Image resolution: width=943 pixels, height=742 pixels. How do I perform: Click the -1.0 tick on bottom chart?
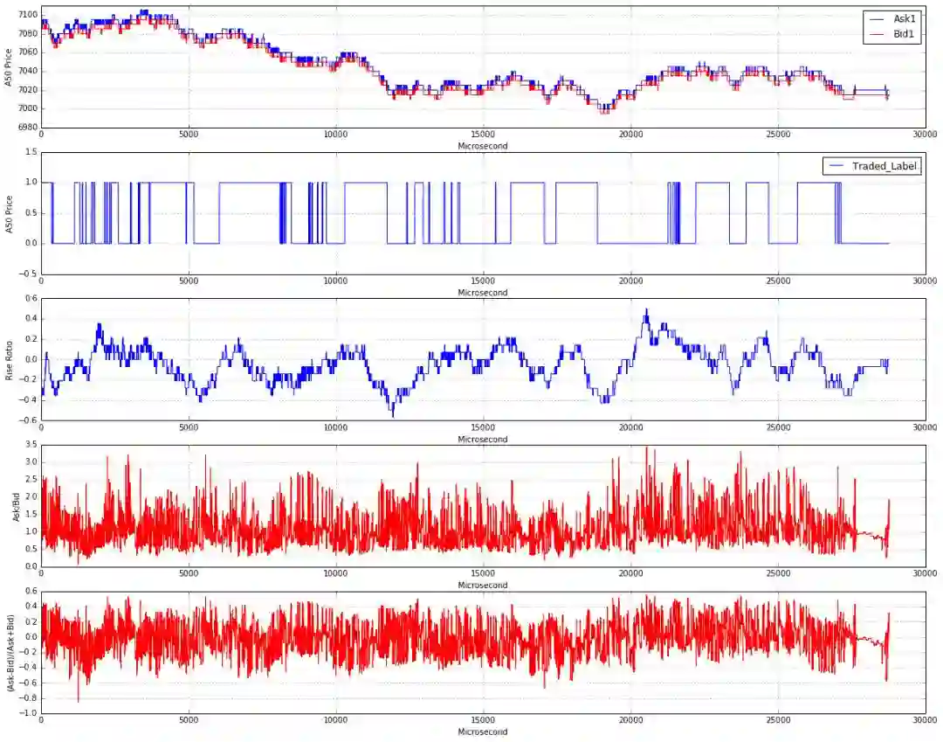tap(28, 713)
